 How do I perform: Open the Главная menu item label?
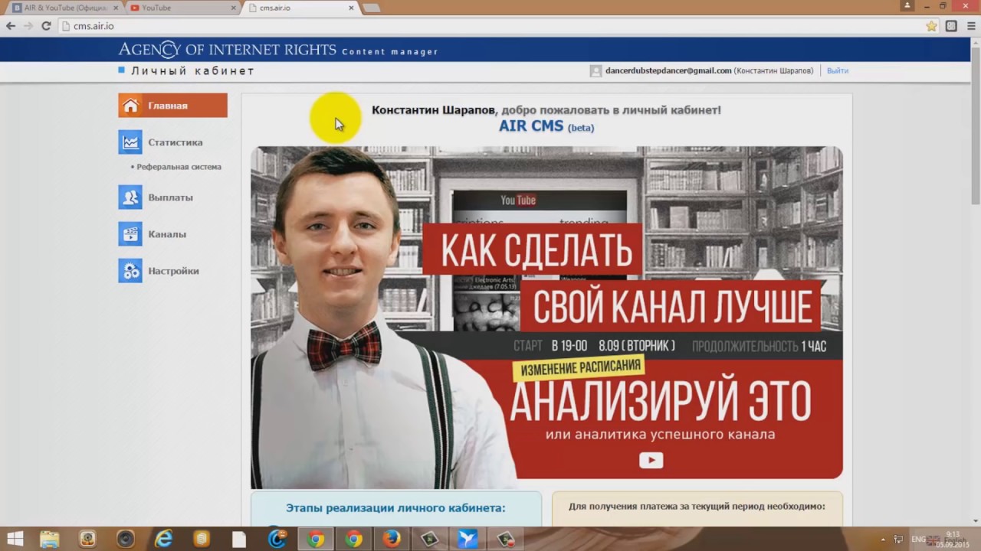click(168, 106)
